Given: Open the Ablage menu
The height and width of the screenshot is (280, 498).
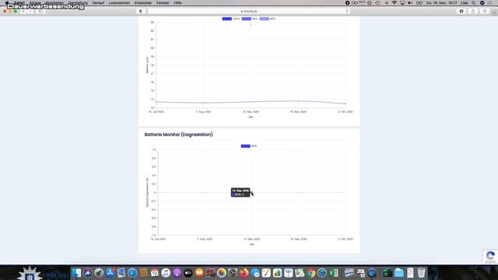Looking at the screenshot, I should tap(35, 3).
